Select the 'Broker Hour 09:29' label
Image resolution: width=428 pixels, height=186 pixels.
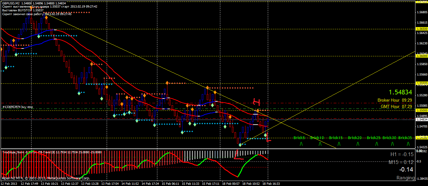395,100
